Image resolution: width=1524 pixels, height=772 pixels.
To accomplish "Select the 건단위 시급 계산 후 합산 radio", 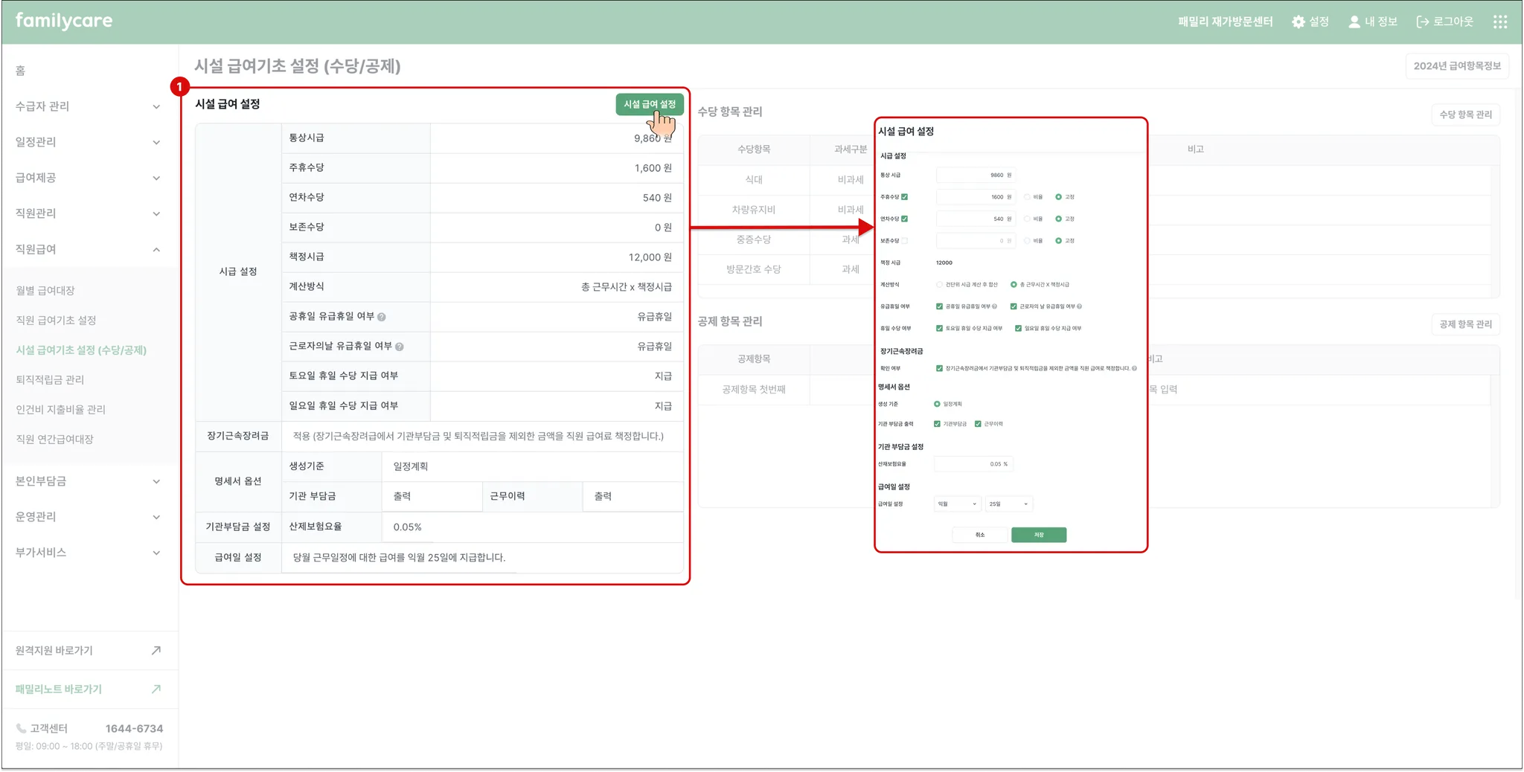I will pos(939,285).
